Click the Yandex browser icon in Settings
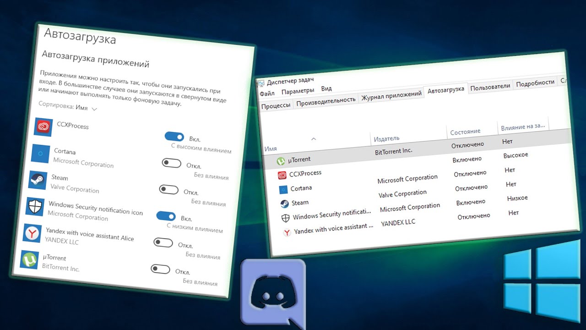Viewport: 586px width, 330px height. 32,234
